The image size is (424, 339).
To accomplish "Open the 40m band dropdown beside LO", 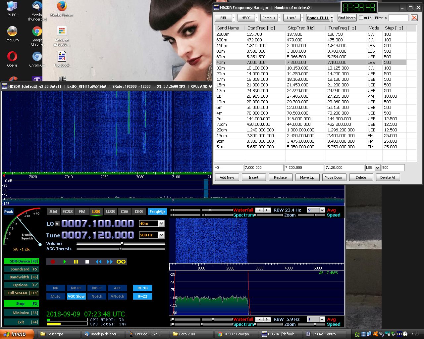I will tap(161, 224).
